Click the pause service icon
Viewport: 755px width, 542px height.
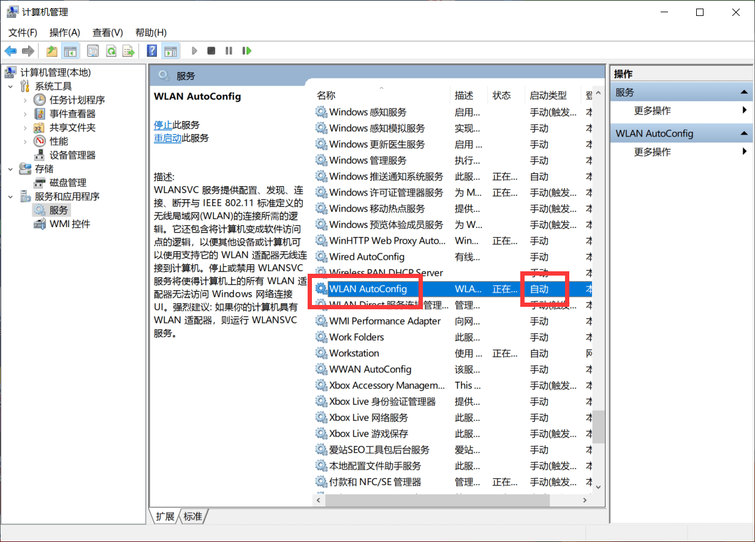click(228, 50)
